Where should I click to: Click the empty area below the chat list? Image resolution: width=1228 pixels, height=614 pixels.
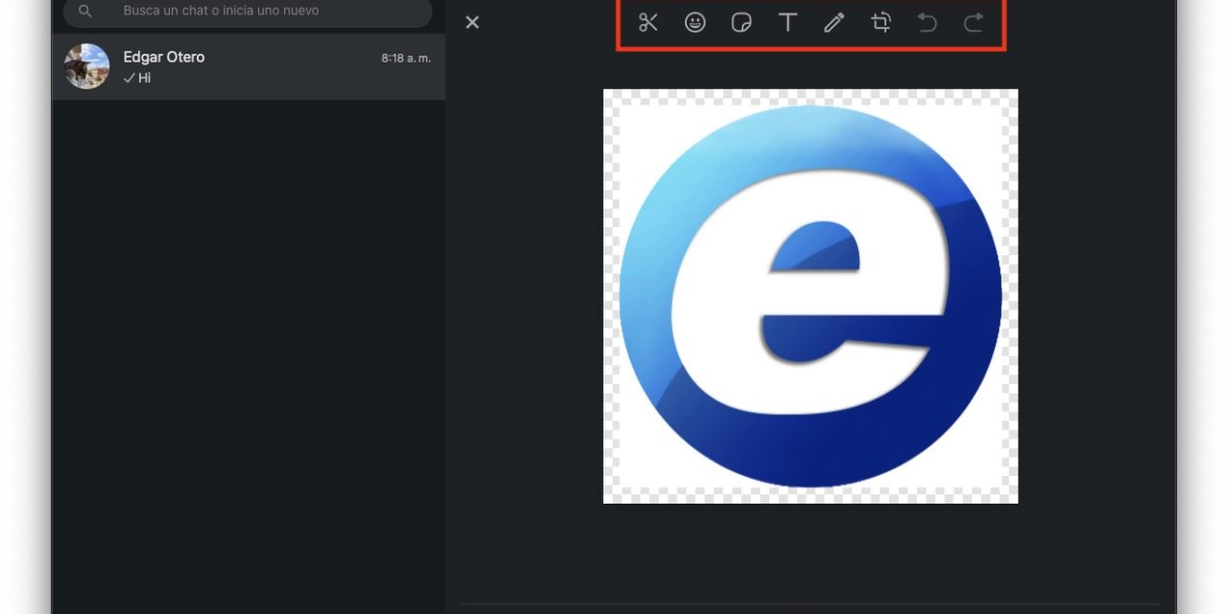coord(248,355)
